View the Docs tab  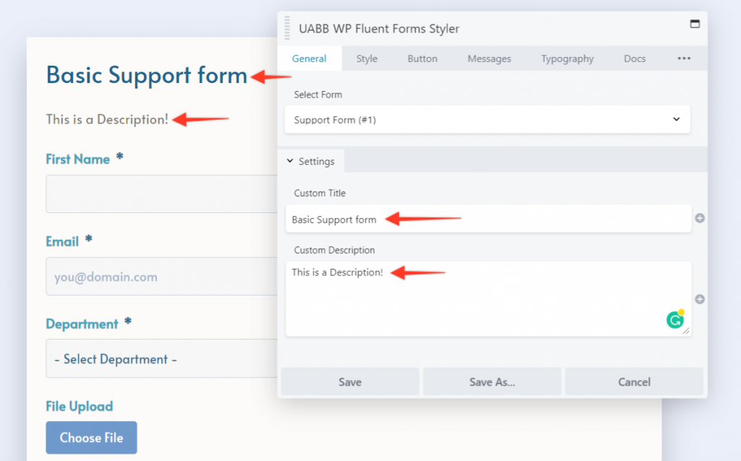635,59
